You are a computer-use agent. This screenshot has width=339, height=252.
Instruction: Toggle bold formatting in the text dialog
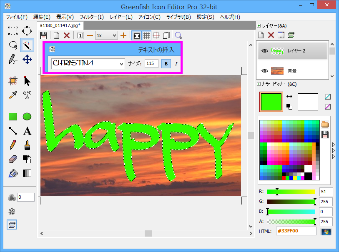pos(167,63)
